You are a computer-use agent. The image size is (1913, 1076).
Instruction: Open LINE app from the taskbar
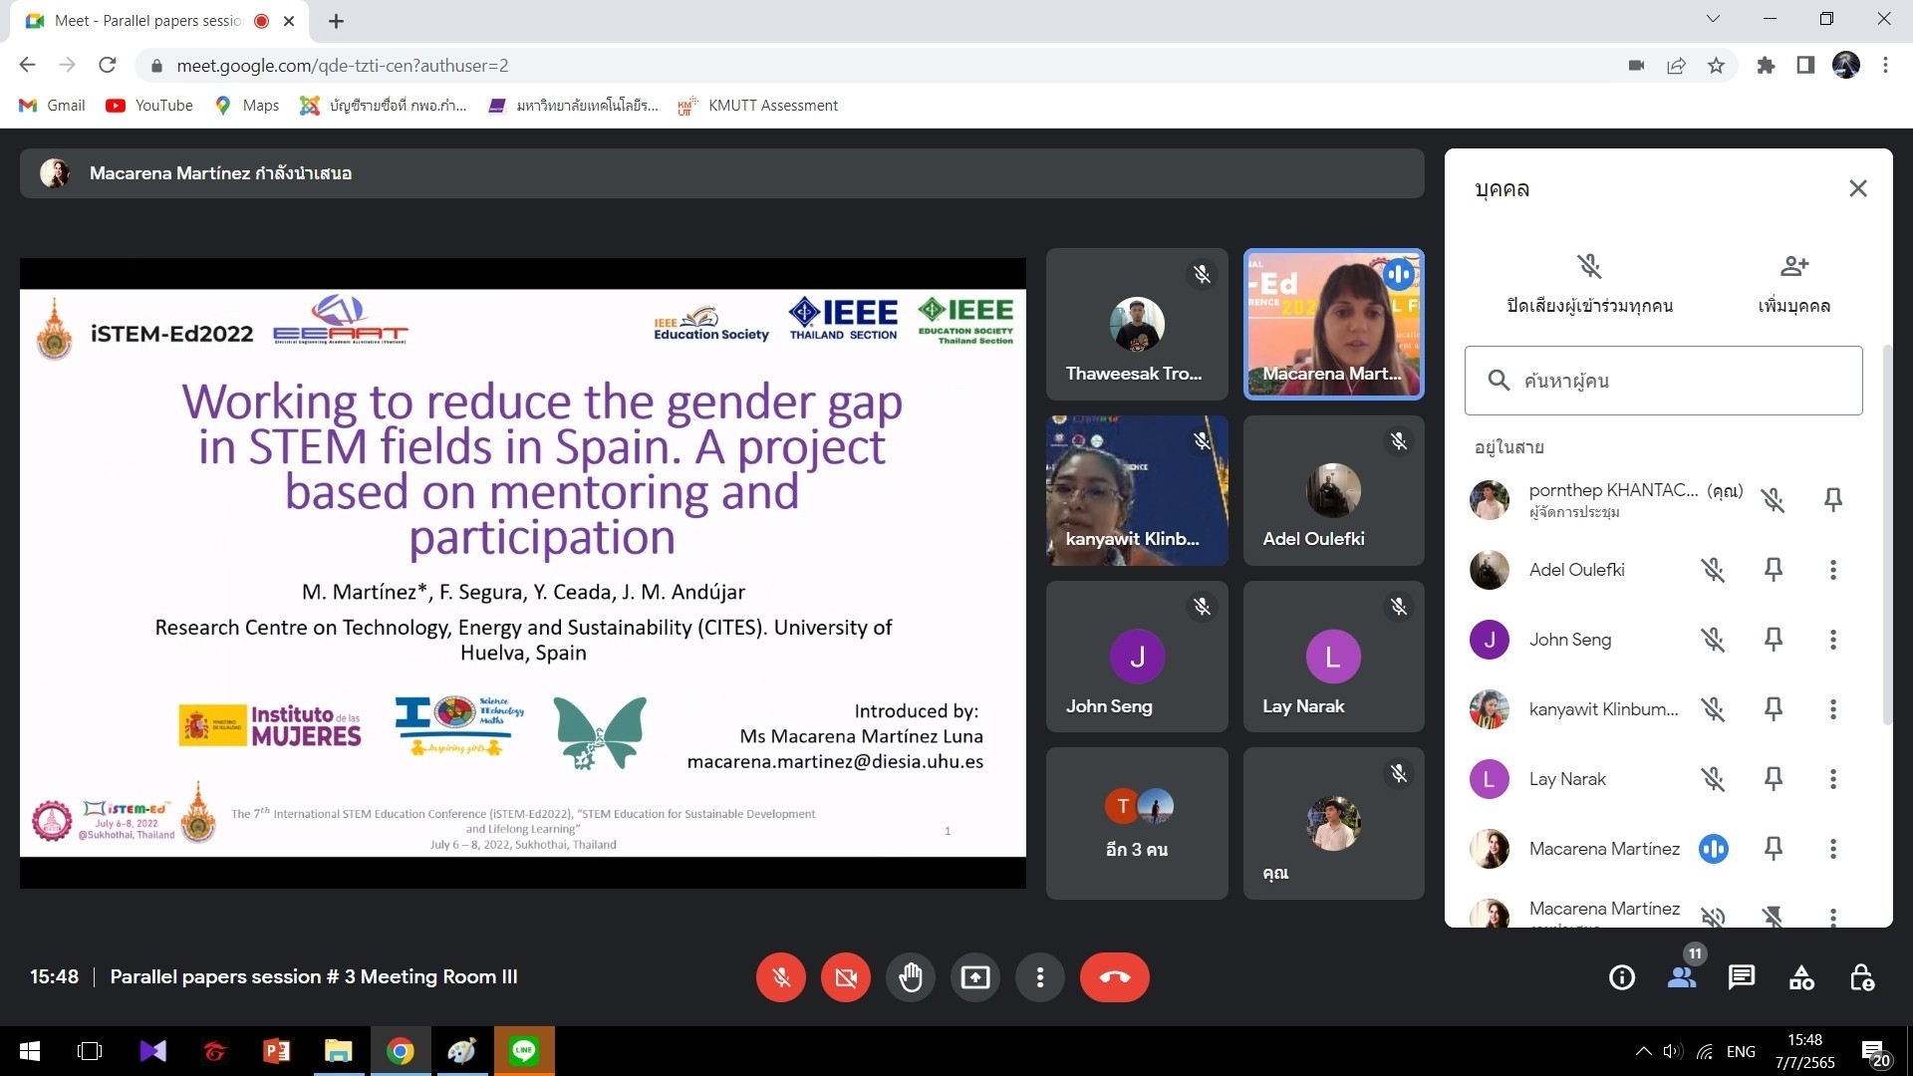tap(524, 1051)
